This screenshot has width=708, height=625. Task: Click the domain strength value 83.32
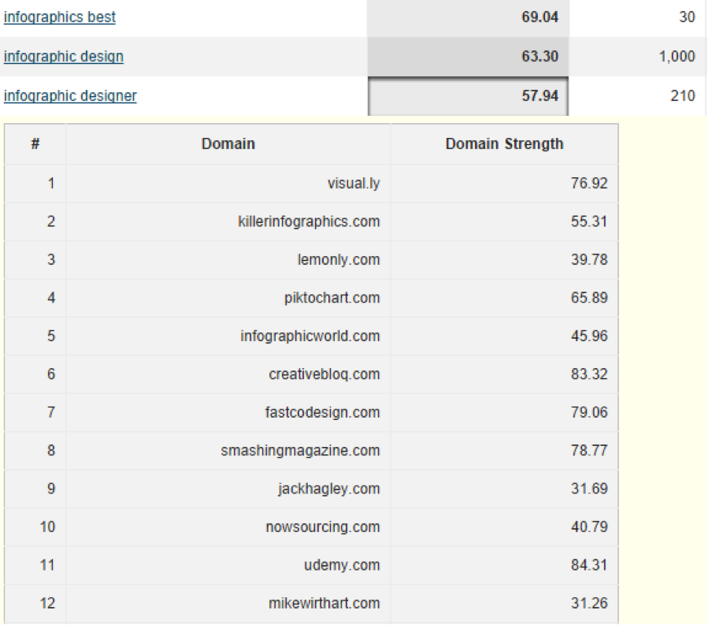[589, 374]
